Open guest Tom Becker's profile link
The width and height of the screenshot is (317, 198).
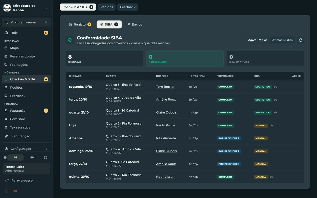[165, 87]
